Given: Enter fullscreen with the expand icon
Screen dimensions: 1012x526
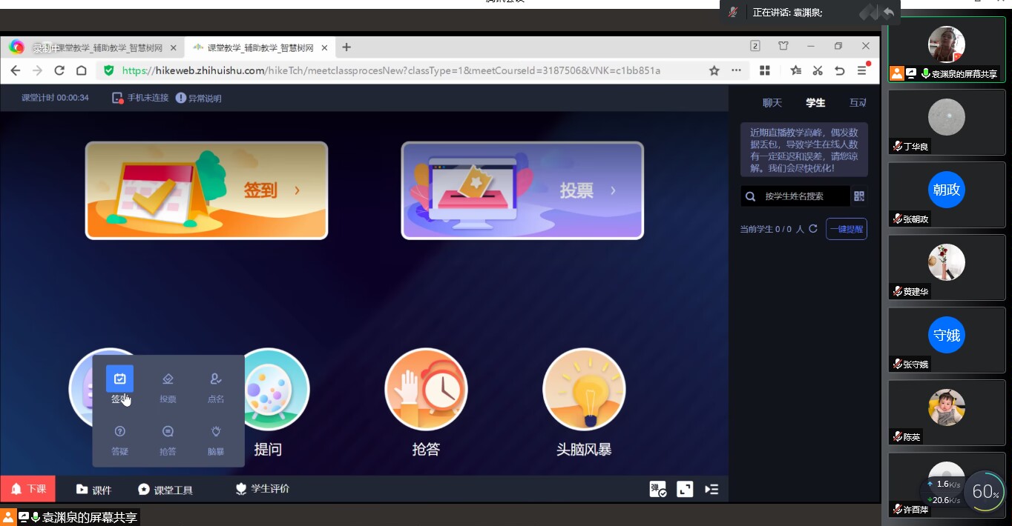Looking at the screenshot, I should click(685, 489).
